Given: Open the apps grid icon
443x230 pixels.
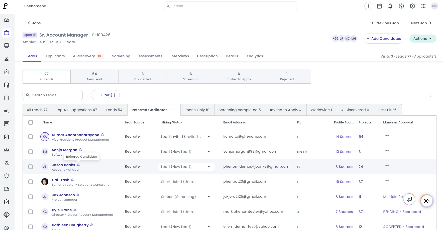Looking at the screenshot, I should tap(423, 6).
